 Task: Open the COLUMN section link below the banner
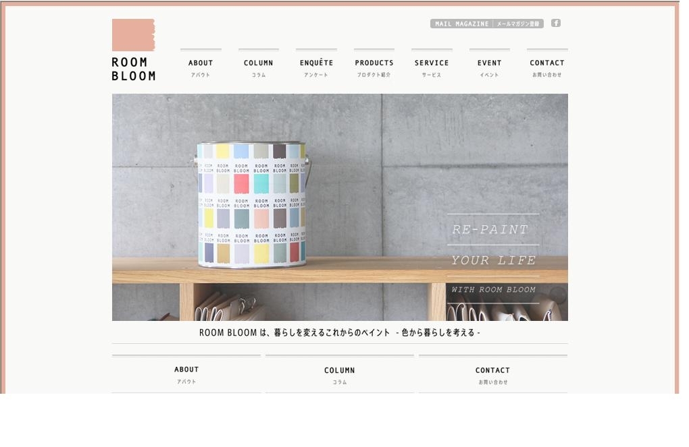(339, 374)
